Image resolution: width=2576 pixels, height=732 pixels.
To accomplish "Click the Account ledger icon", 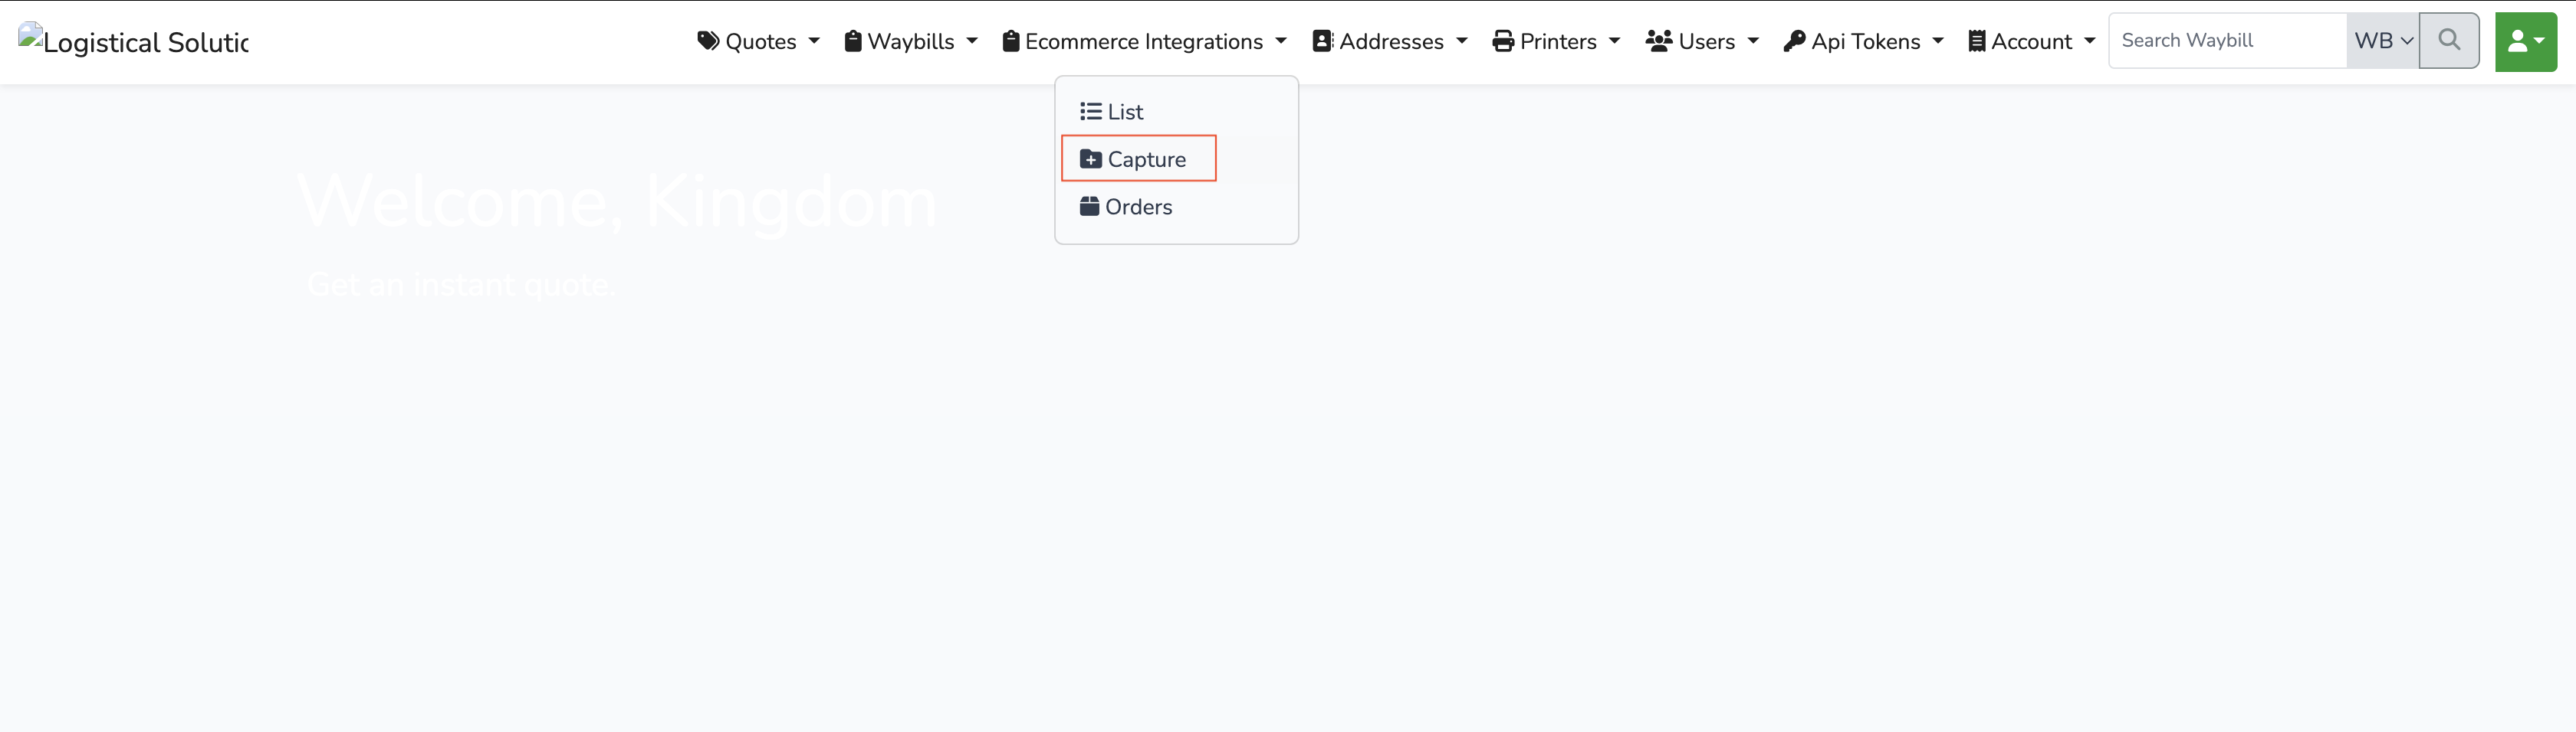I will pos(1977,41).
